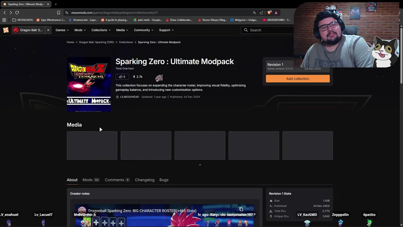
Task: Open the first Media thumbnail
Action: (x=92, y=146)
